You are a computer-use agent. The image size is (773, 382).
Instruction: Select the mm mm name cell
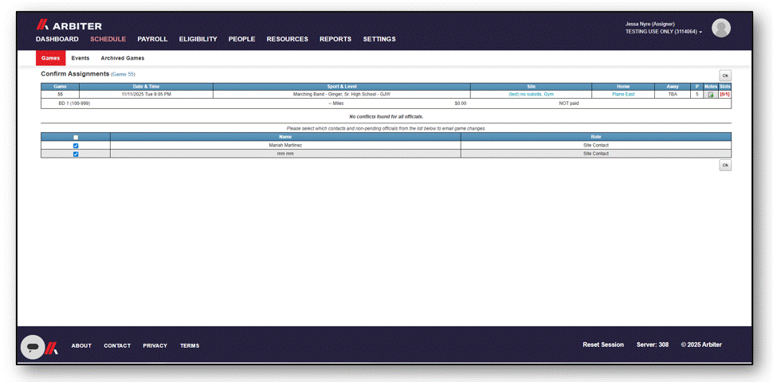(x=285, y=154)
